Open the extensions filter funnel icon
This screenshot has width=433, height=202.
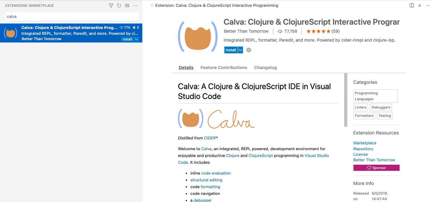tap(111, 6)
